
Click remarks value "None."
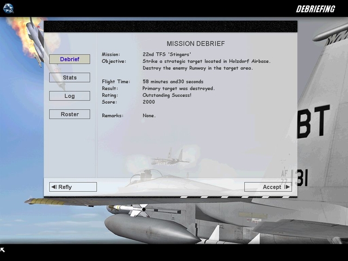click(x=149, y=116)
